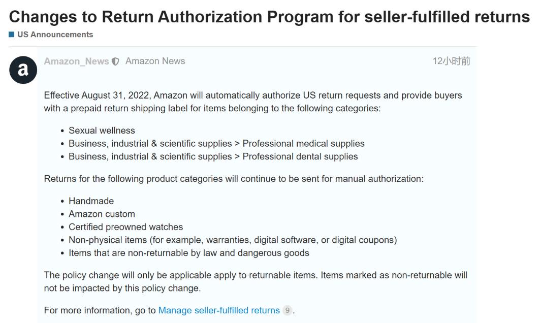Click the Non-physical items list entry
Viewport: 542px width, 323px height.
(233, 240)
